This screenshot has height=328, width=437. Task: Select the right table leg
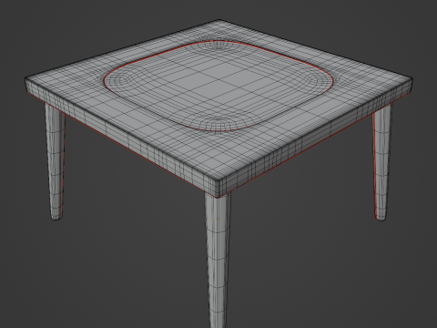382,162
